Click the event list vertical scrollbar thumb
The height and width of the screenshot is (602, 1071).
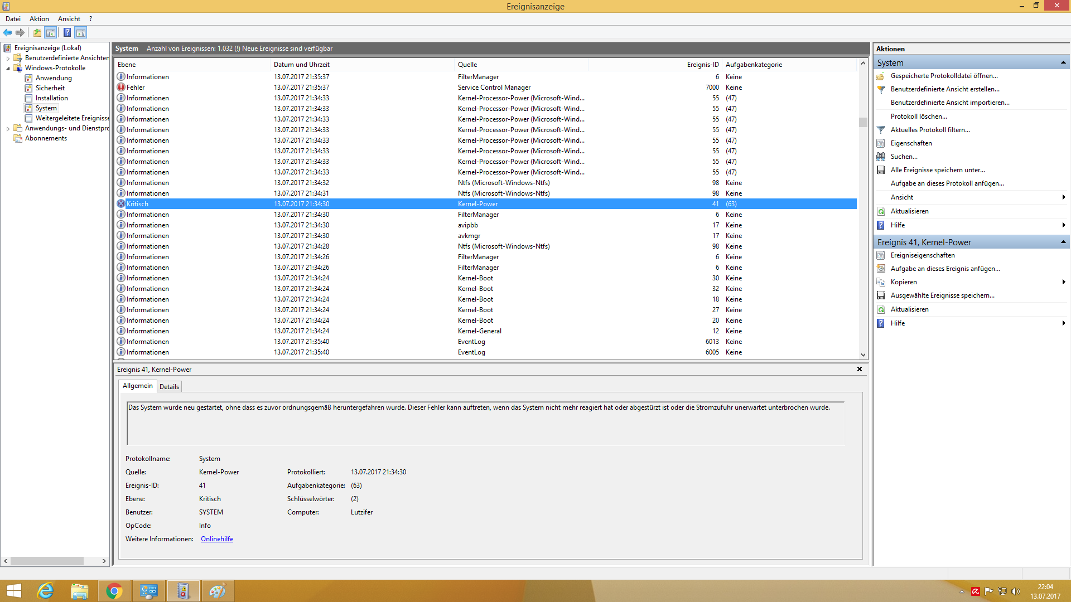coord(863,122)
